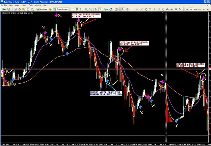Select the rectangle drawing tool
Viewport: 211px width, 146px height.
pos(176,9)
